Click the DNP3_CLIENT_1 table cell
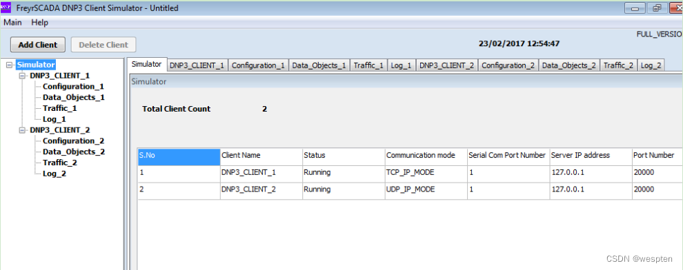Image resolution: width=683 pixels, height=270 pixels. 261,174
